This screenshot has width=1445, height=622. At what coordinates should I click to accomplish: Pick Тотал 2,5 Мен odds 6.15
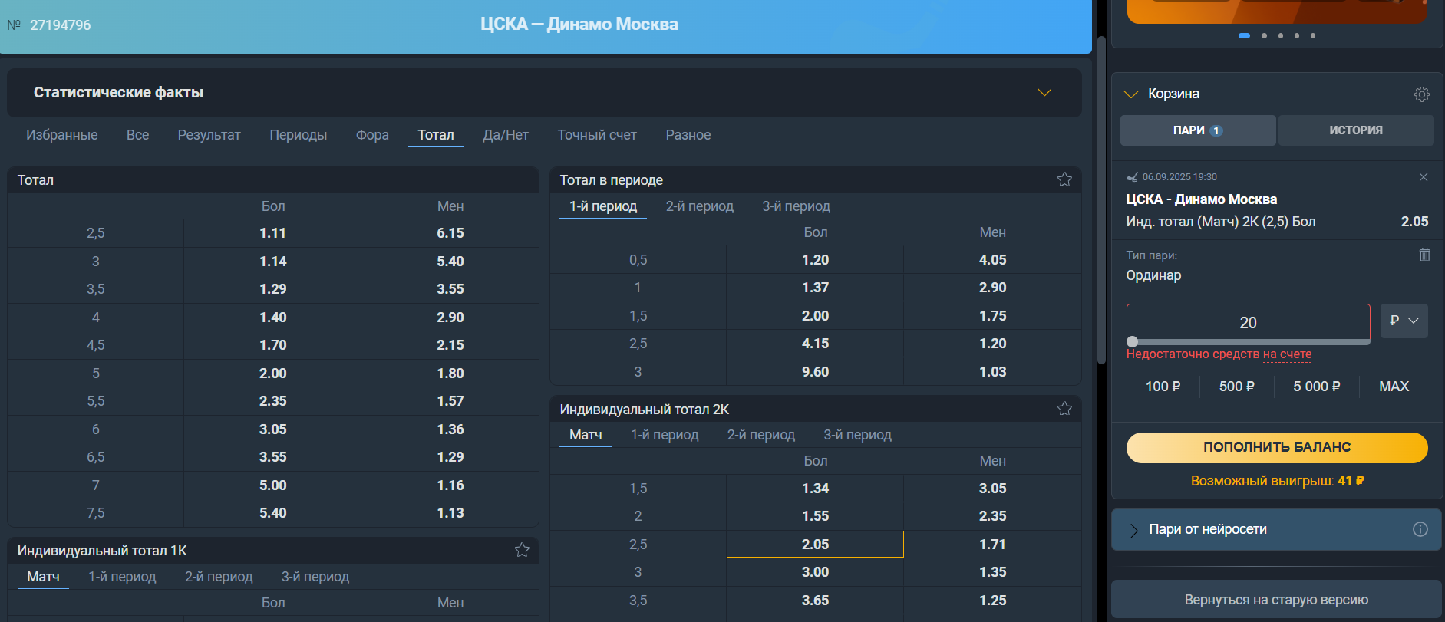coord(450,233)
